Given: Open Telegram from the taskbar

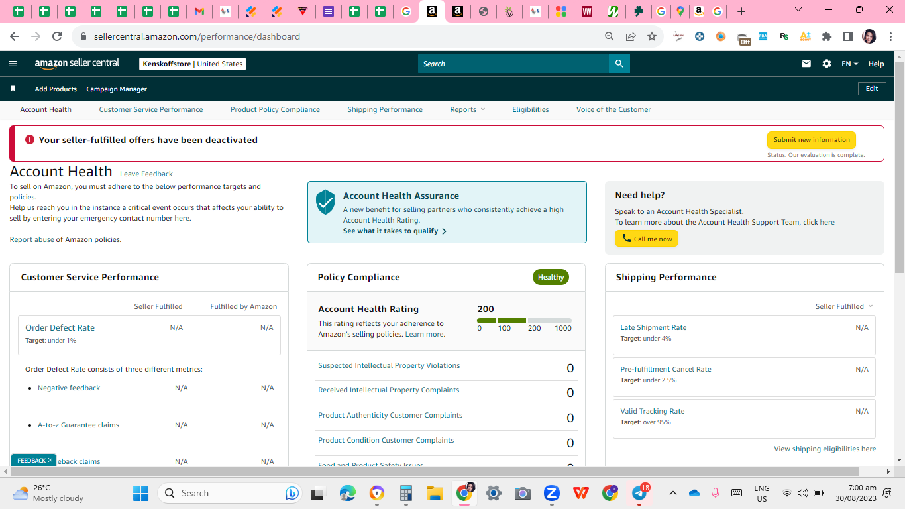Looking at the screenshot, I should (639, 493).
